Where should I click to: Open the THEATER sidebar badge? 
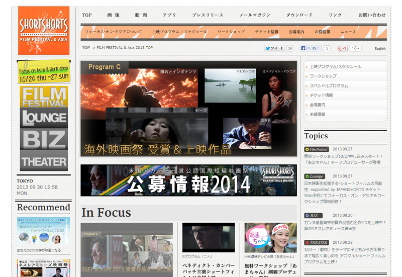tap(44, 161)
